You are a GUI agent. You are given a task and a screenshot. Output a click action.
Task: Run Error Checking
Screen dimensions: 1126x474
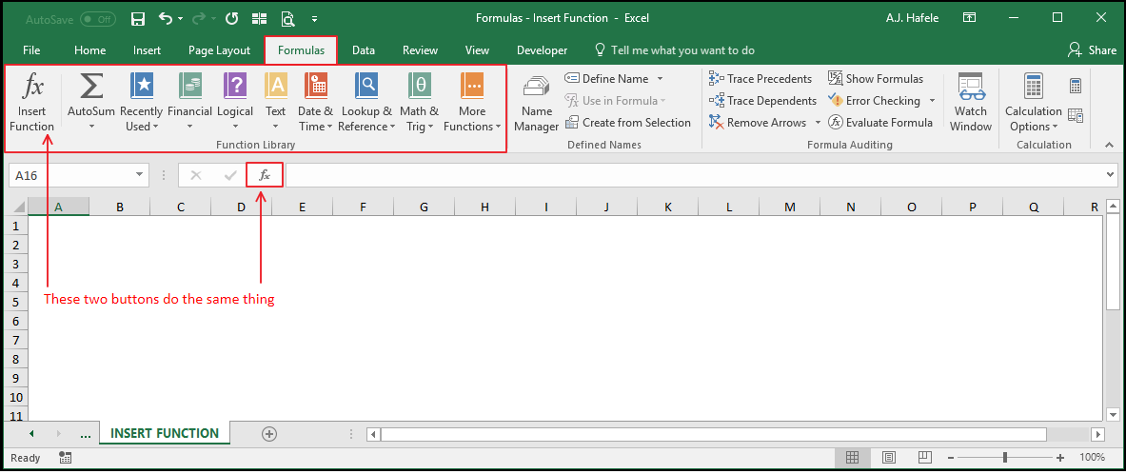(874, 101)
